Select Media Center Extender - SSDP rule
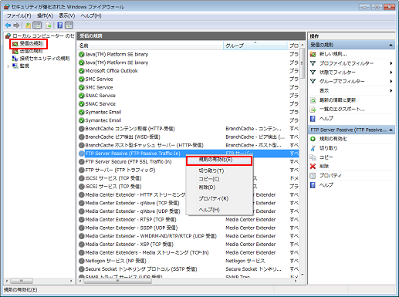The image size is (399, 297). click(x=188, y=228)
